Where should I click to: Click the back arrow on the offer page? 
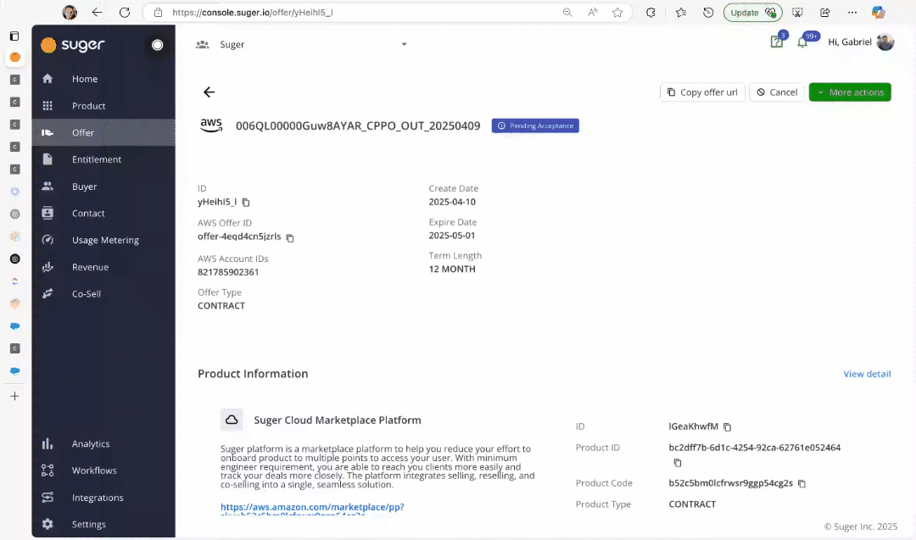coord(209,92)
